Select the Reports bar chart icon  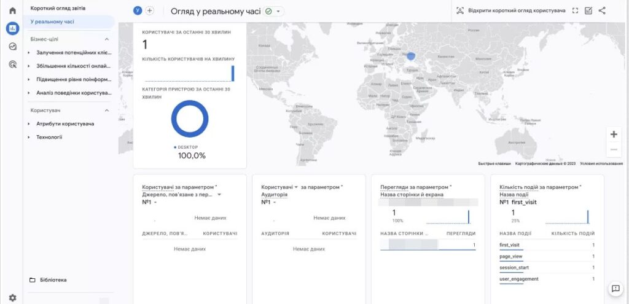click(12, 28)
